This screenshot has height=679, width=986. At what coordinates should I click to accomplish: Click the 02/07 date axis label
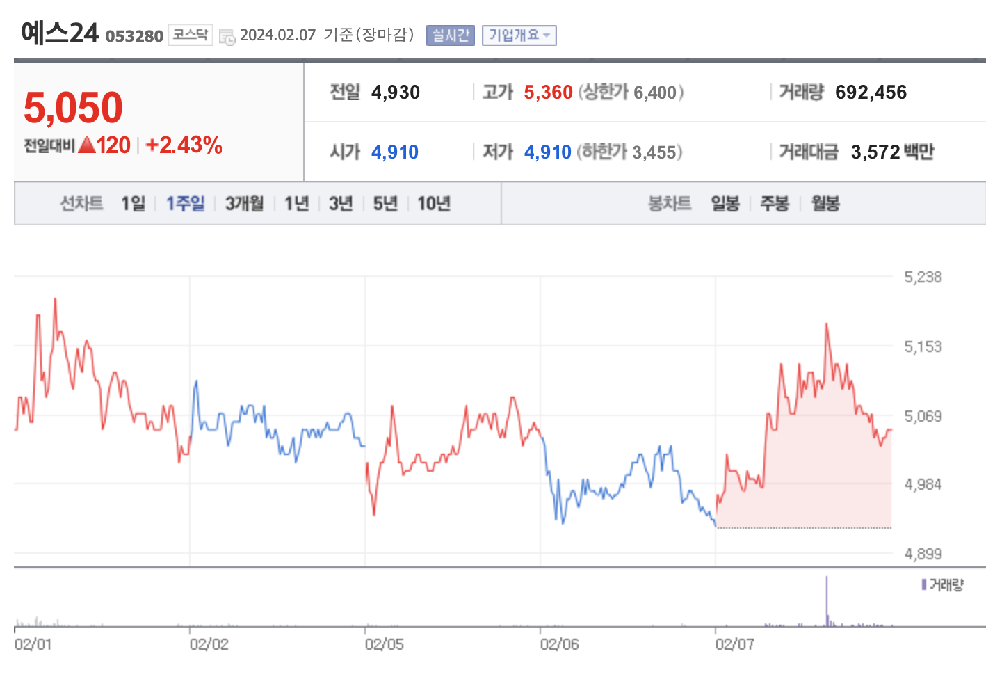[734, 644]
